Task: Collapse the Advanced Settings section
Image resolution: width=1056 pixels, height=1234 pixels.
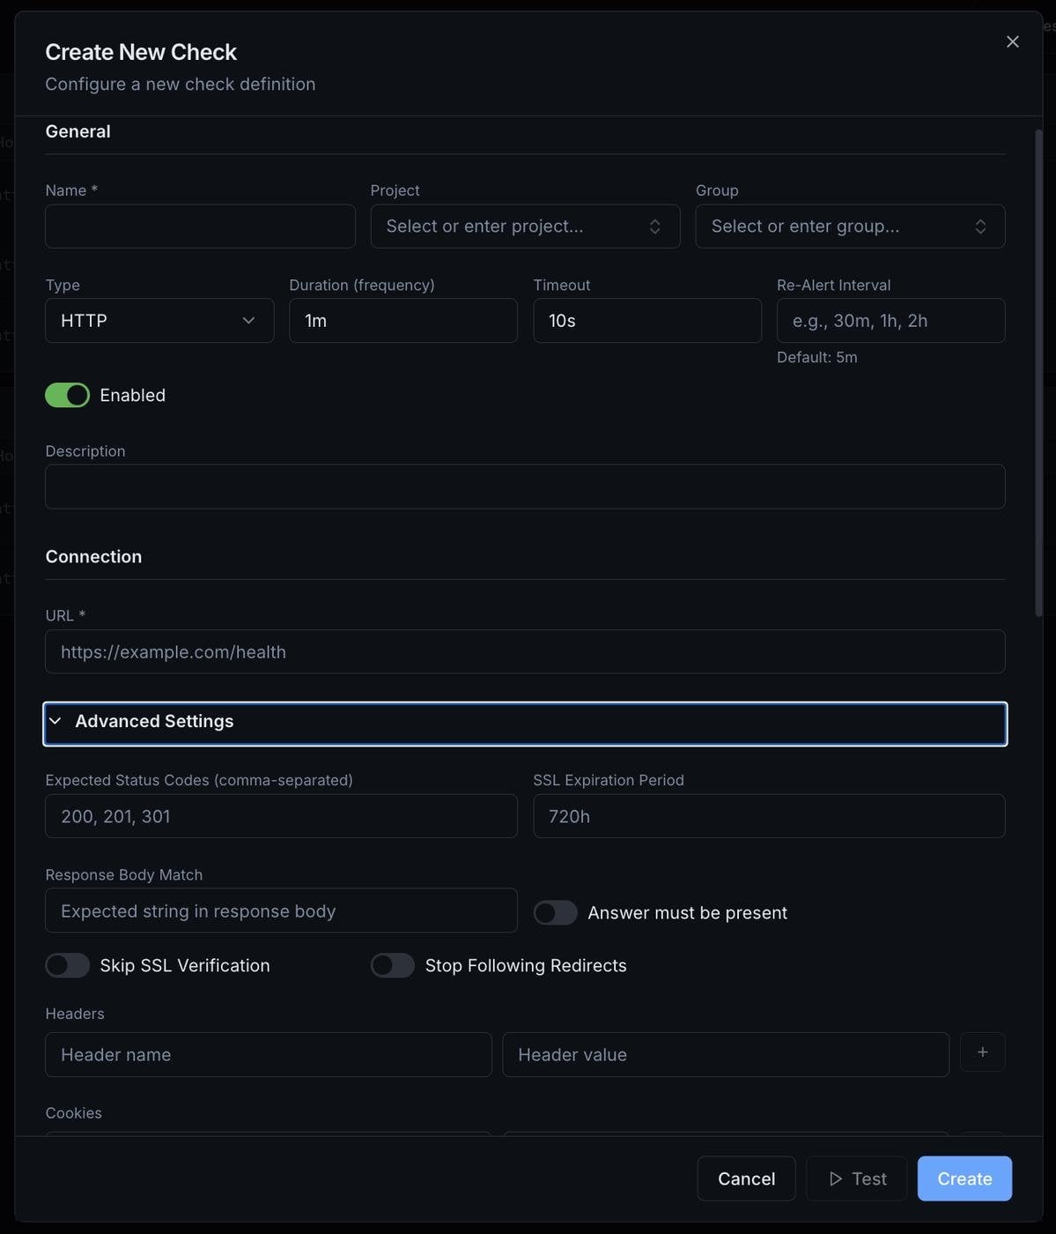Action: tap(525, 722)
